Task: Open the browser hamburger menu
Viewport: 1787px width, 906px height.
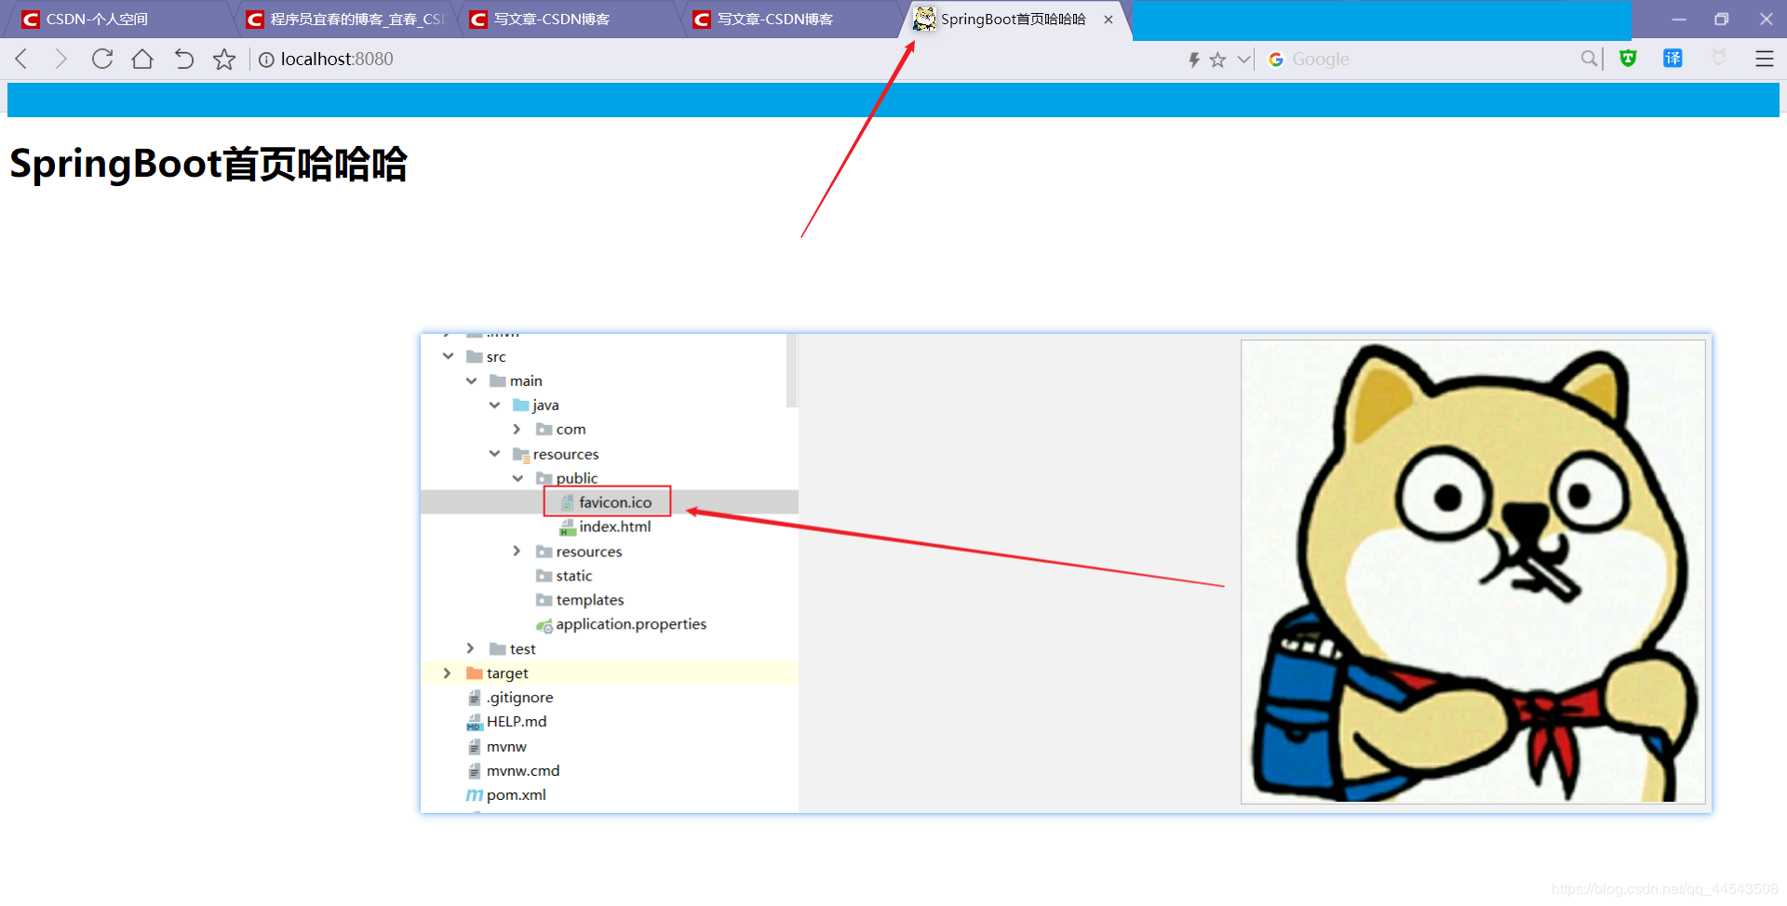Action: (1764, 60)
